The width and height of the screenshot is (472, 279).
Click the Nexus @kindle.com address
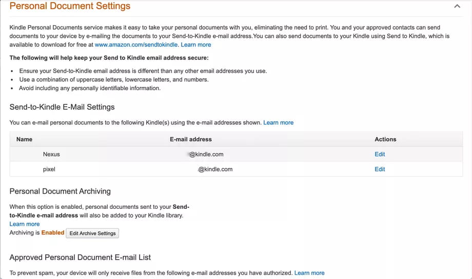tap(206, 154)
